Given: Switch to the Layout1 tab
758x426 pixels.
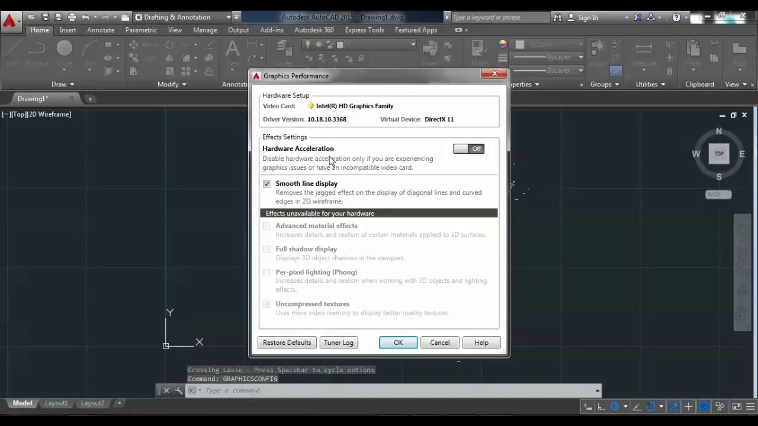Looking at the screenshot, I should pyautogui.click(x=56, y=404).
